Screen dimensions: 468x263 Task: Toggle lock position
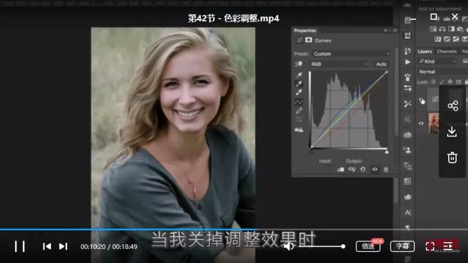[450, 82]
